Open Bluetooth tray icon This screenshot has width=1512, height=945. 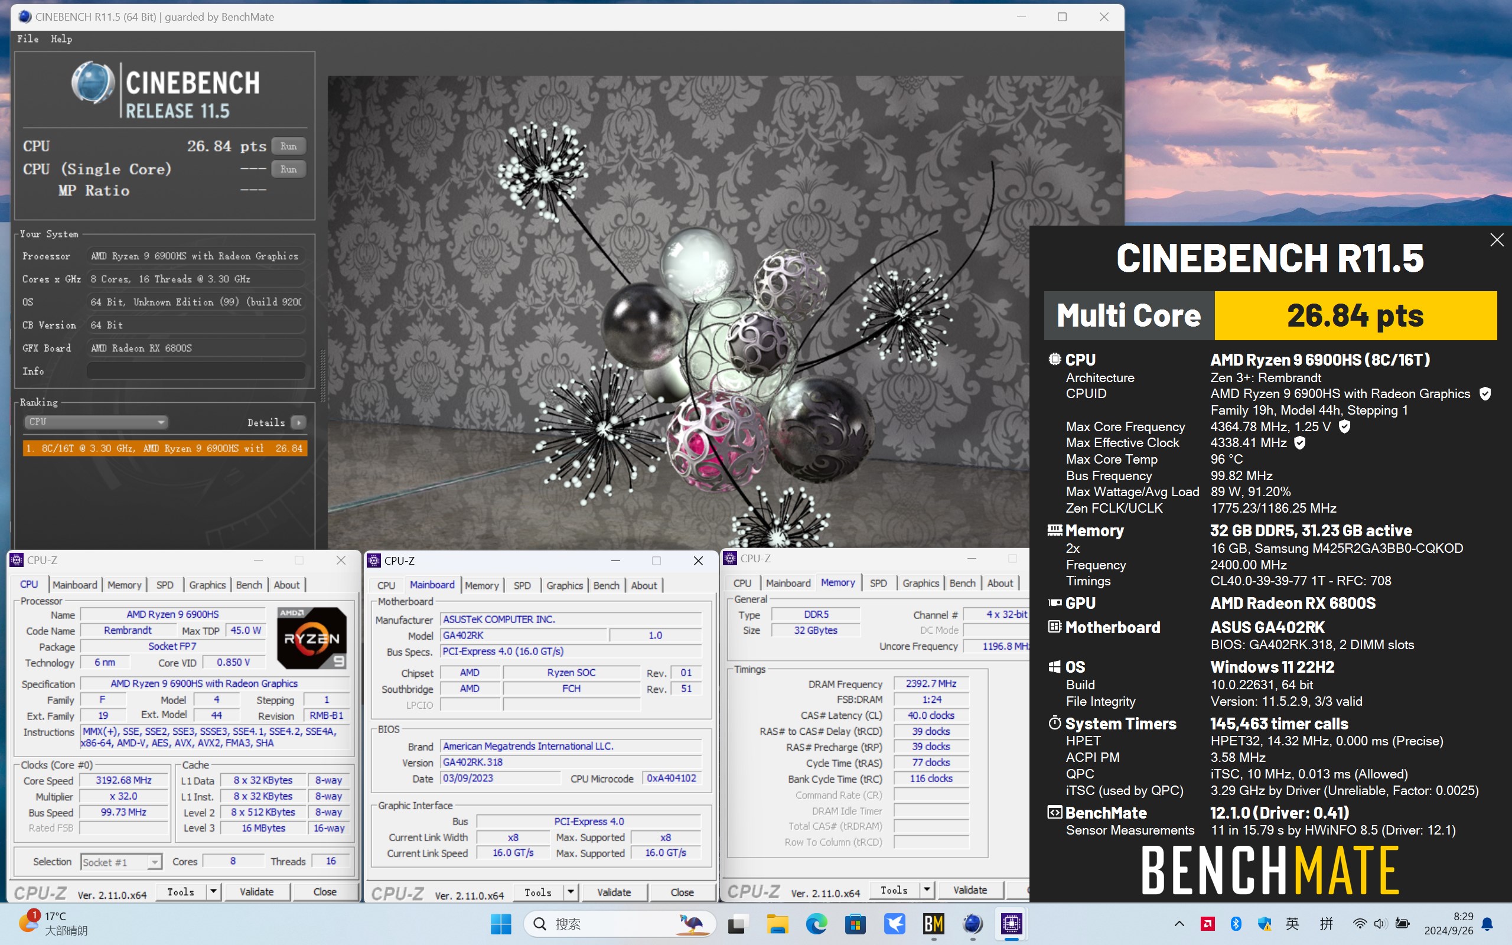[1236, 923]
